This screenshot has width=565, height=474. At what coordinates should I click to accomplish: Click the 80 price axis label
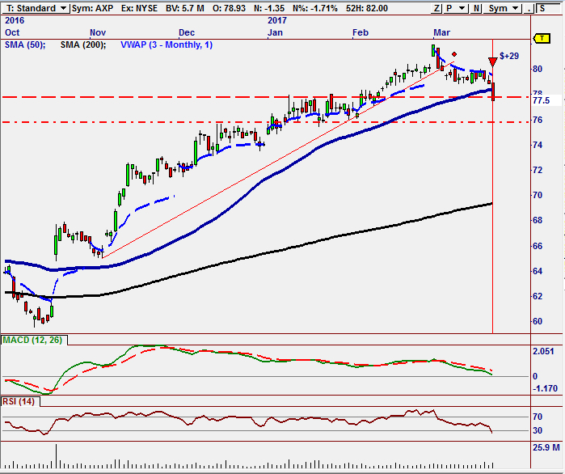[538, 70]
